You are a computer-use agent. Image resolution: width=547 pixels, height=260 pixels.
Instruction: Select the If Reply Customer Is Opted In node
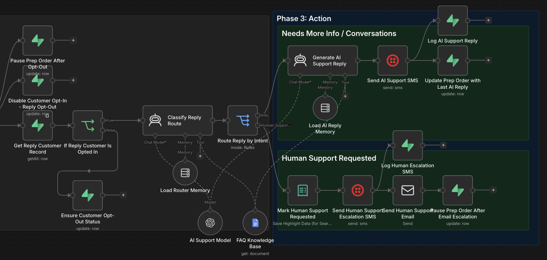pos(88,125)
